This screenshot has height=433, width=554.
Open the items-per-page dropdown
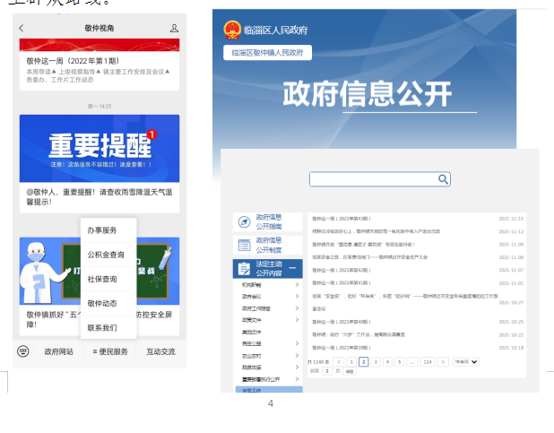pos(466,362)
